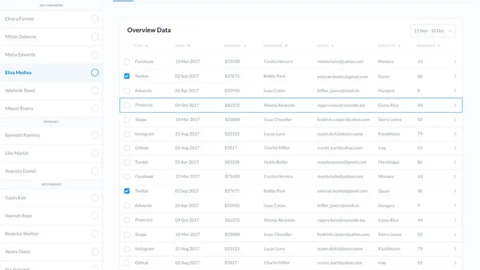Uncheck the first Twitter row checkbox

point(127,76)
